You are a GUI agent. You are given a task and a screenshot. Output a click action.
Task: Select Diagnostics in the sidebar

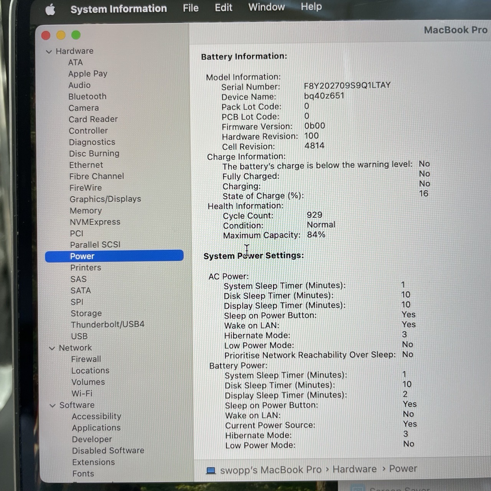[x=92, y=142]
